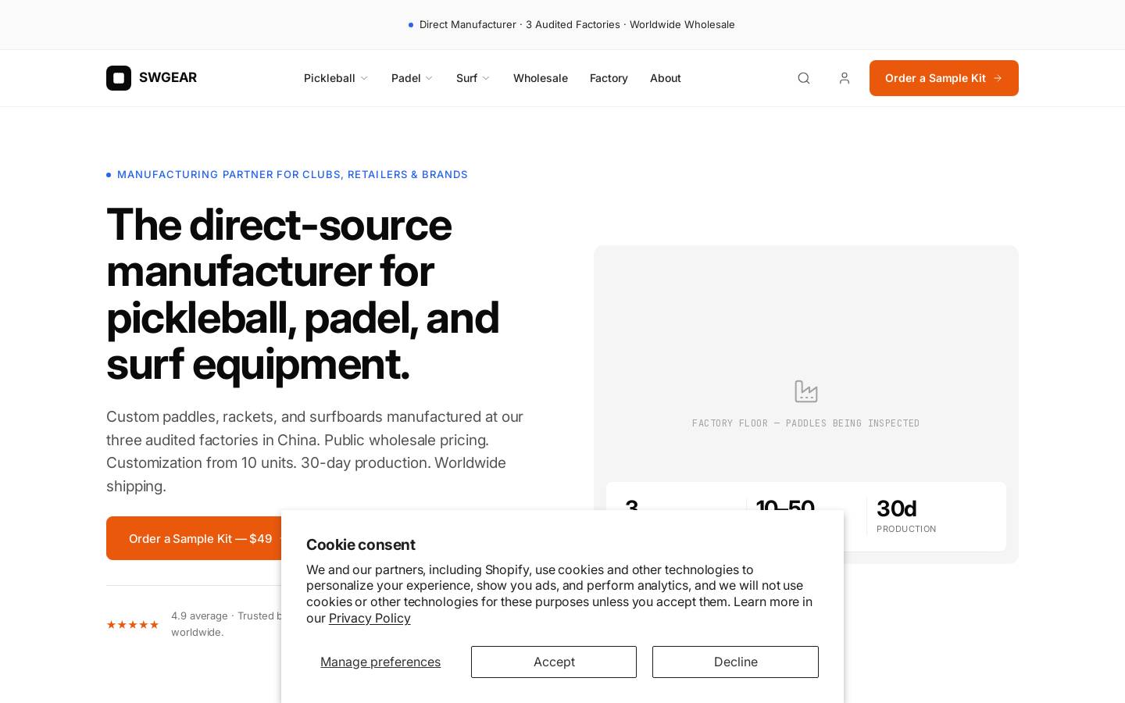The height and width of the screenshot is (703, 1125).
Task: Open the Wholesale nav item
Action: pos(541,78)
